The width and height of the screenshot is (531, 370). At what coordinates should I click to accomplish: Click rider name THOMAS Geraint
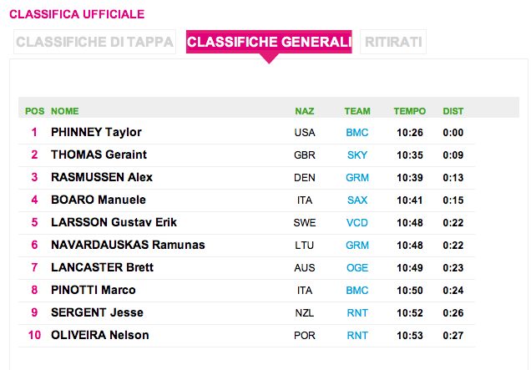pyautogui.click(x=99, y=155)
